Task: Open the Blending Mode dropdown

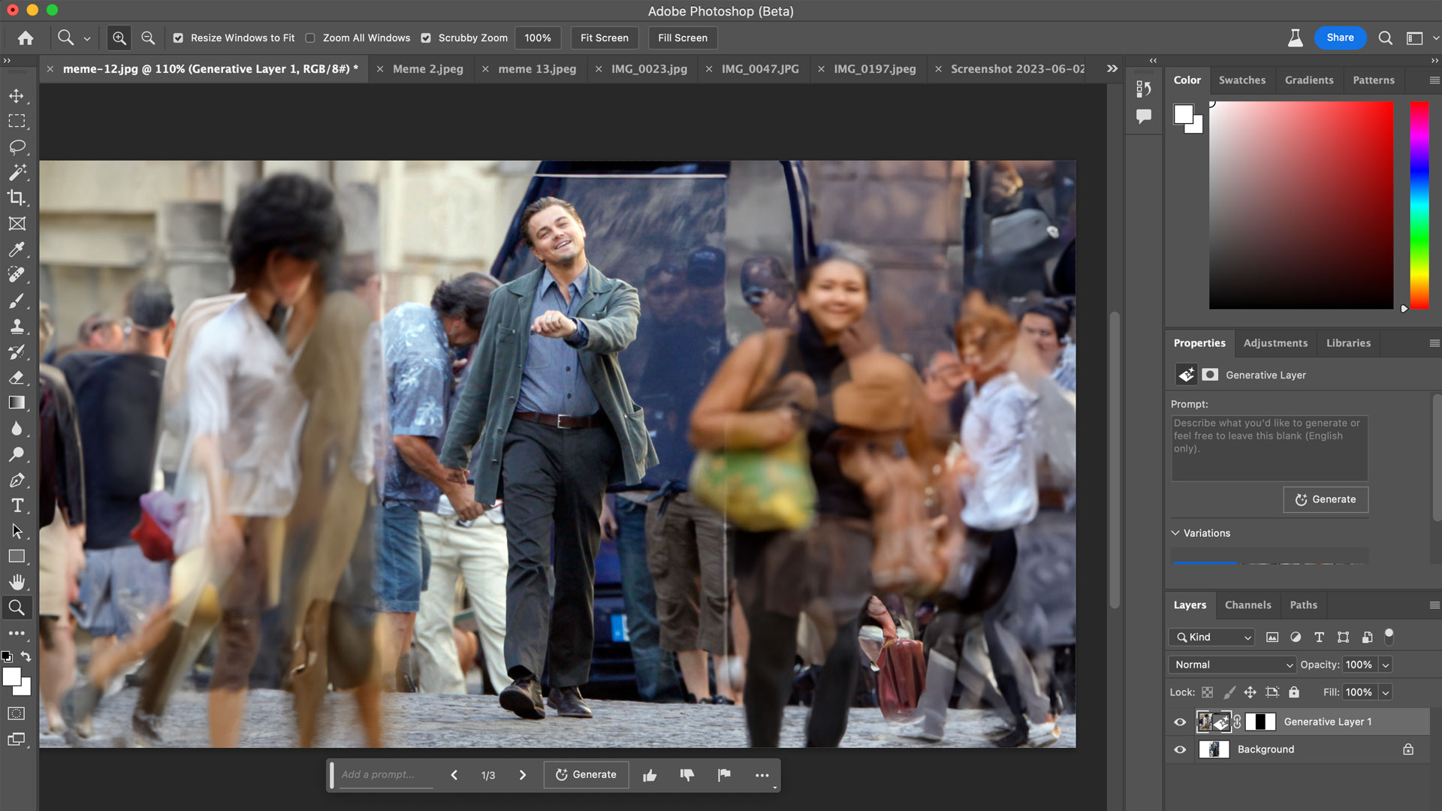Action: coord(1231,665)
